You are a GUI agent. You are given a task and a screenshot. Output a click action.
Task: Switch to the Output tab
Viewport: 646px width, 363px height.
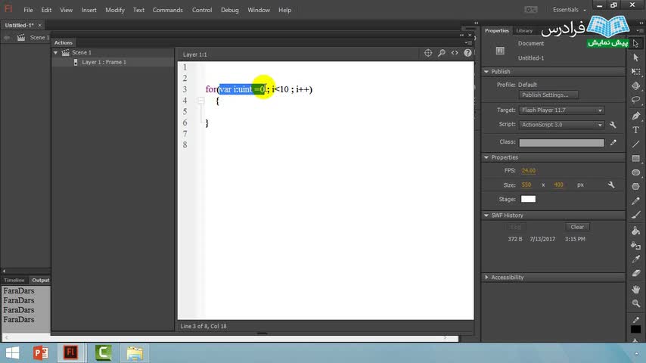[x=40, y=280]
